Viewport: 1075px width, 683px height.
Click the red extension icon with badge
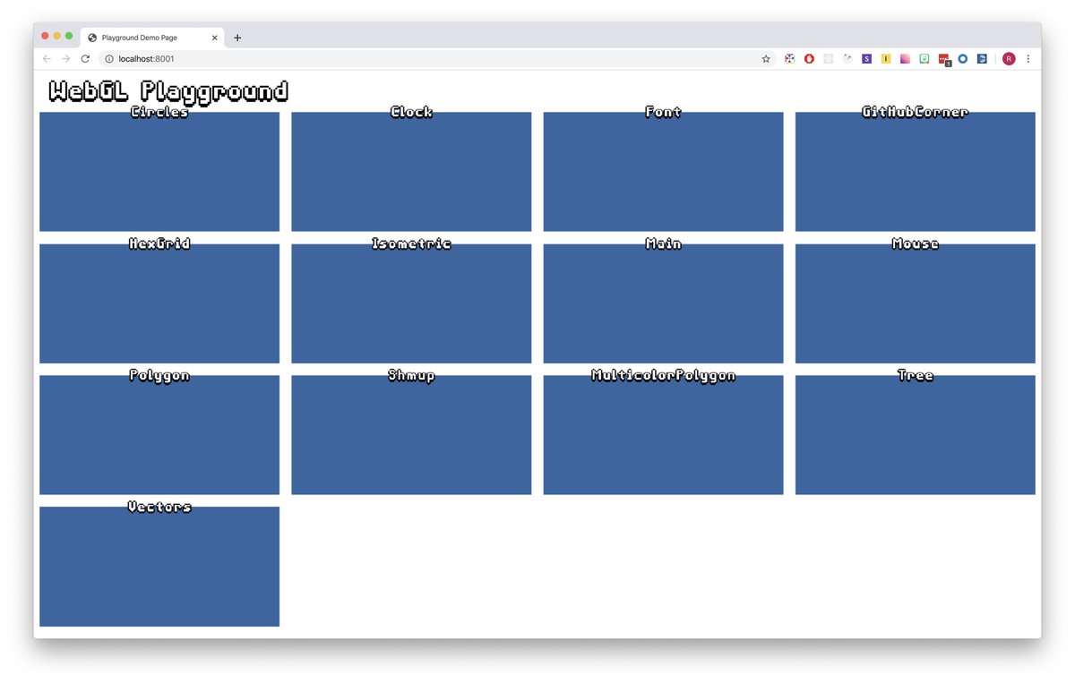pyautogui.click(x=944, y=60)
